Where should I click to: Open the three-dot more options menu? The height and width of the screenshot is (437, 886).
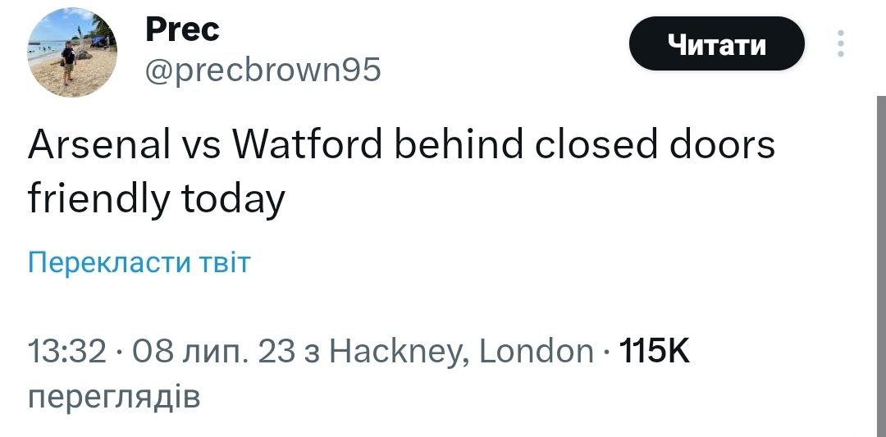pyautogui.click(x=839, y=44)
